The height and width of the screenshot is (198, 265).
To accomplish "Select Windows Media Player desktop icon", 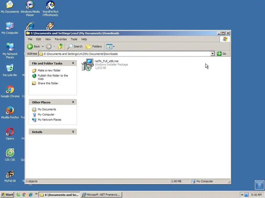I will (x=30, y=9).
